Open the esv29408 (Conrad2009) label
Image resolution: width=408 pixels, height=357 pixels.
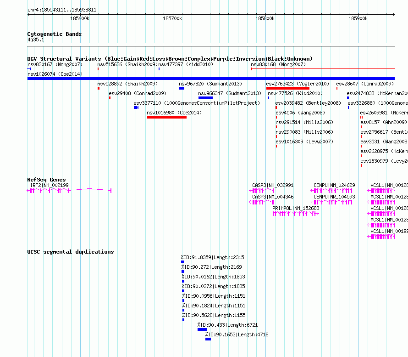pyautogui.click(x=138, y=93)
